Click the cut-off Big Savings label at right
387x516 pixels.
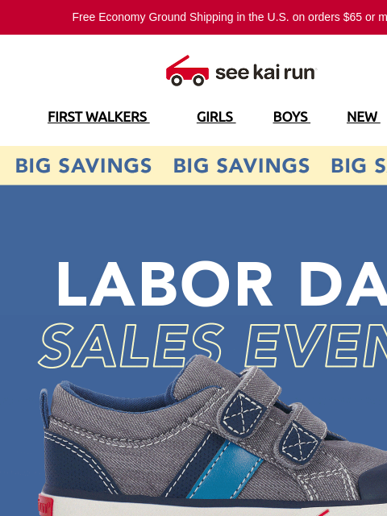359,165
